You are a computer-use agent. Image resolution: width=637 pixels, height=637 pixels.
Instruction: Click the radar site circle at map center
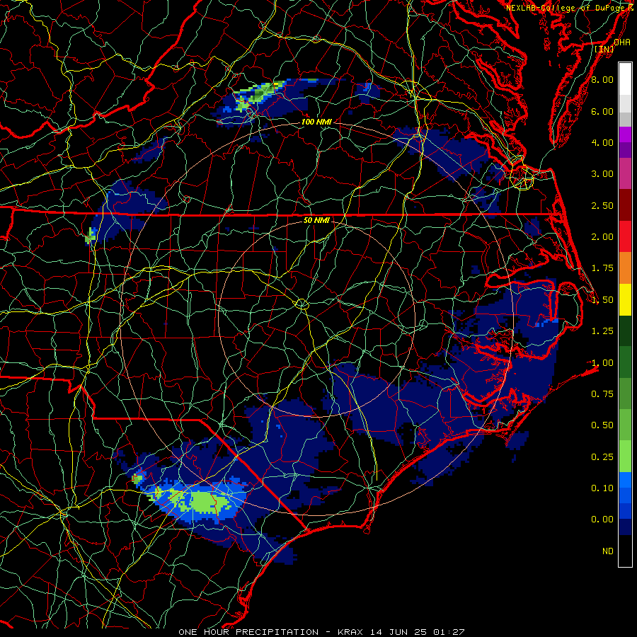[x=302, y=304]
